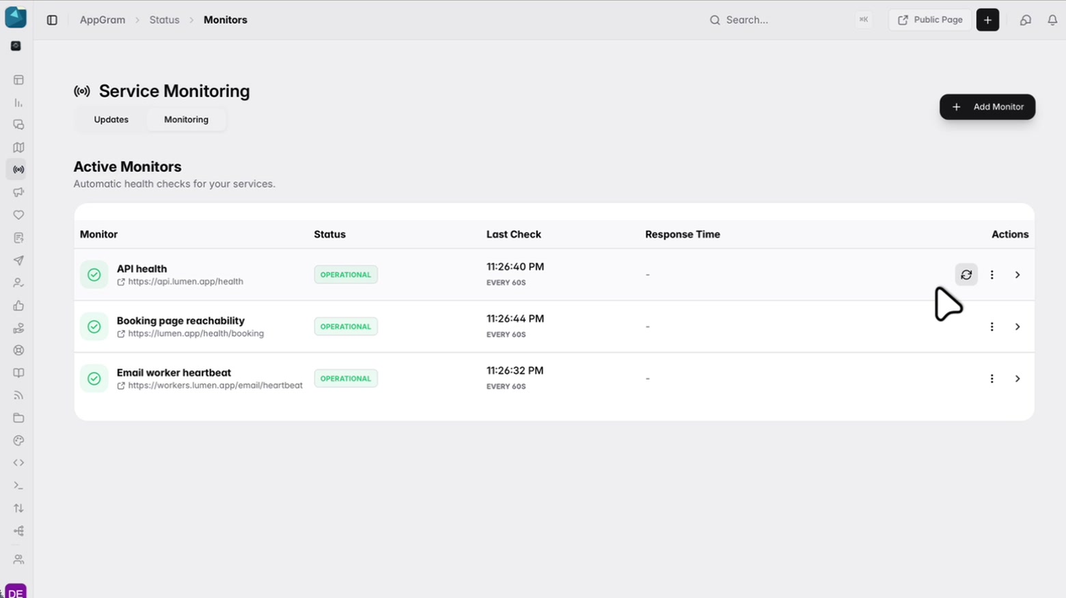This screenshot has height=598, width=1066.
Task: Open the document question sidebar icon
Action: [x=18, y=238]
